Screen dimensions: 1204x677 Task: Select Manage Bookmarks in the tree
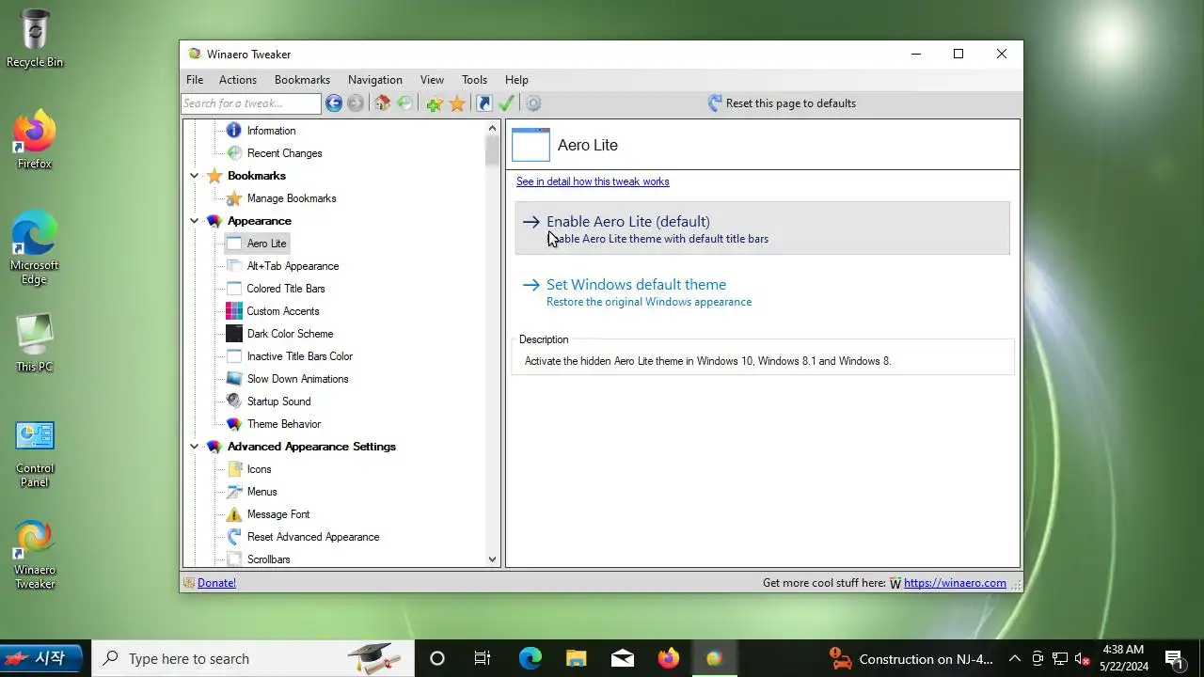coord(292,198)
